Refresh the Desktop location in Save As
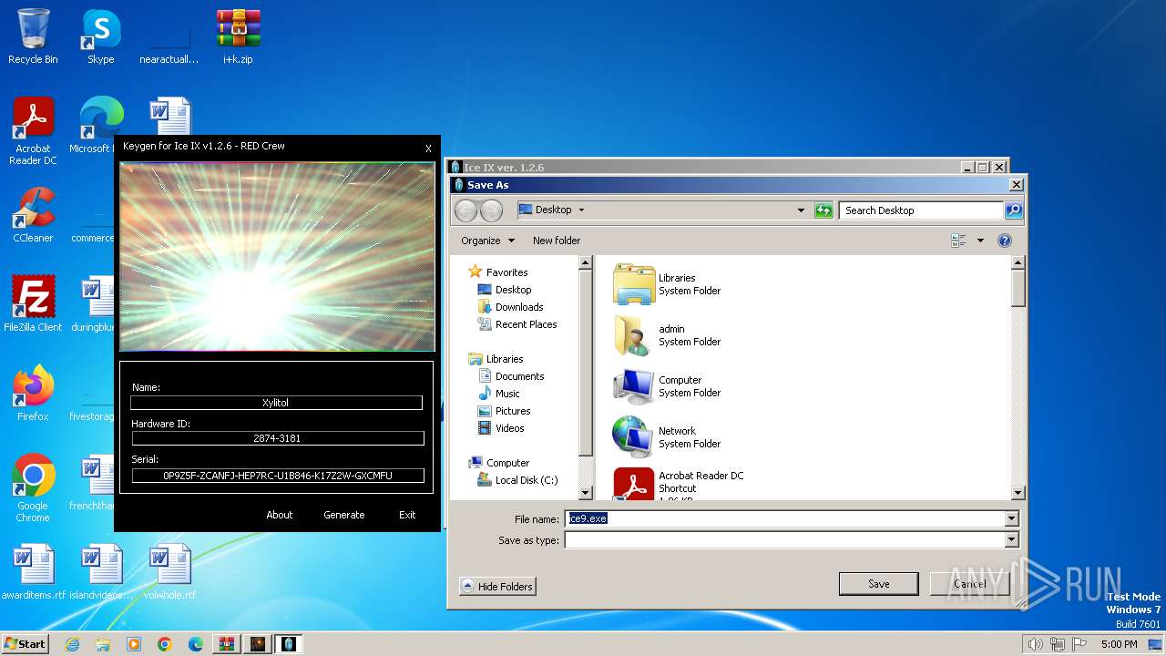Viewport: 1166px width, 656px height. (x=823, y=210)
